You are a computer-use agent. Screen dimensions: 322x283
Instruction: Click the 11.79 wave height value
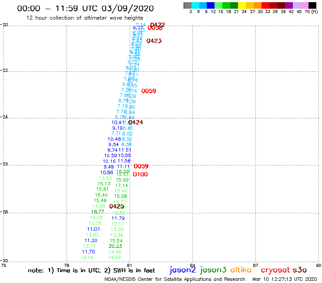[118, 218]
